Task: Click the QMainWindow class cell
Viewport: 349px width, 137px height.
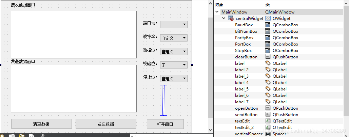Action: pyautogui.click(x=280, y=12)
